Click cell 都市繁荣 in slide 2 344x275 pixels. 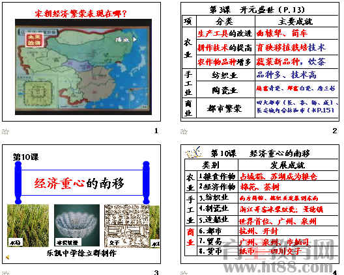coord(225,108)
